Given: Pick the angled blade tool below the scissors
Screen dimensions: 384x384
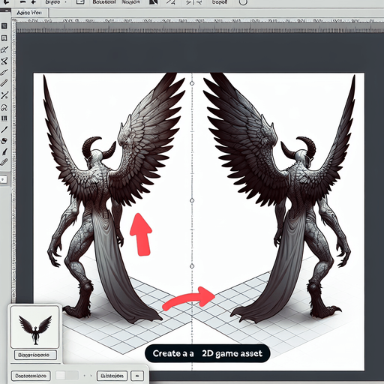Looking at the screenshot, I should pyautogui.click(x=4, y=73).
